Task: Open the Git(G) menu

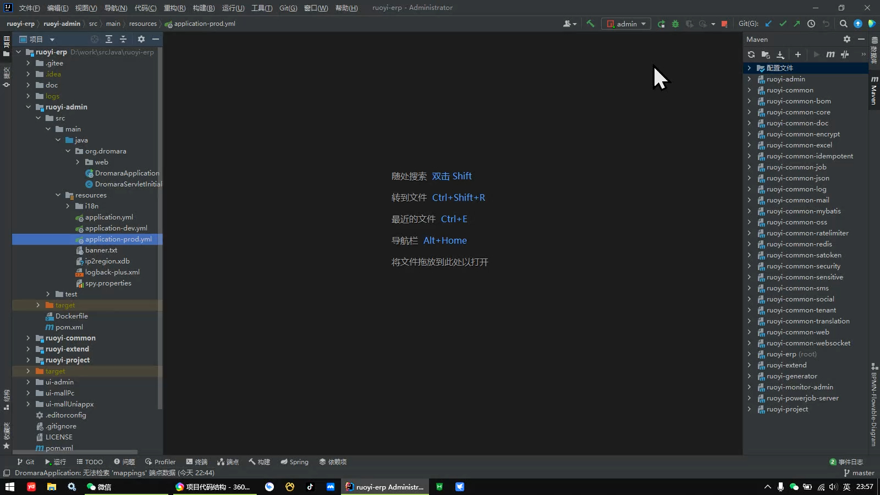Action: pyautogui.click(x=288, y=8)
